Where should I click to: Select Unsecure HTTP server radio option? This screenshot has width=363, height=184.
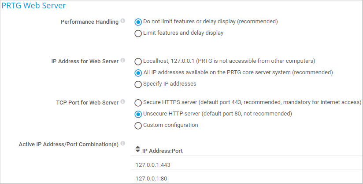[x=138, y=114]
